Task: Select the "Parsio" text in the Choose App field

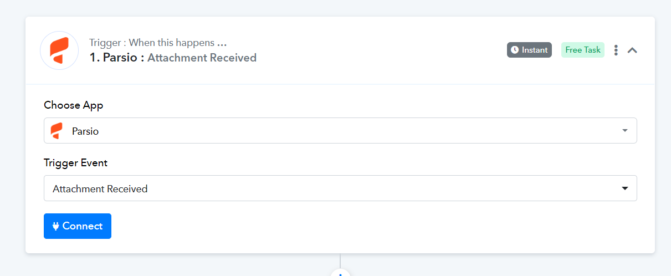Action: (85, 131)
